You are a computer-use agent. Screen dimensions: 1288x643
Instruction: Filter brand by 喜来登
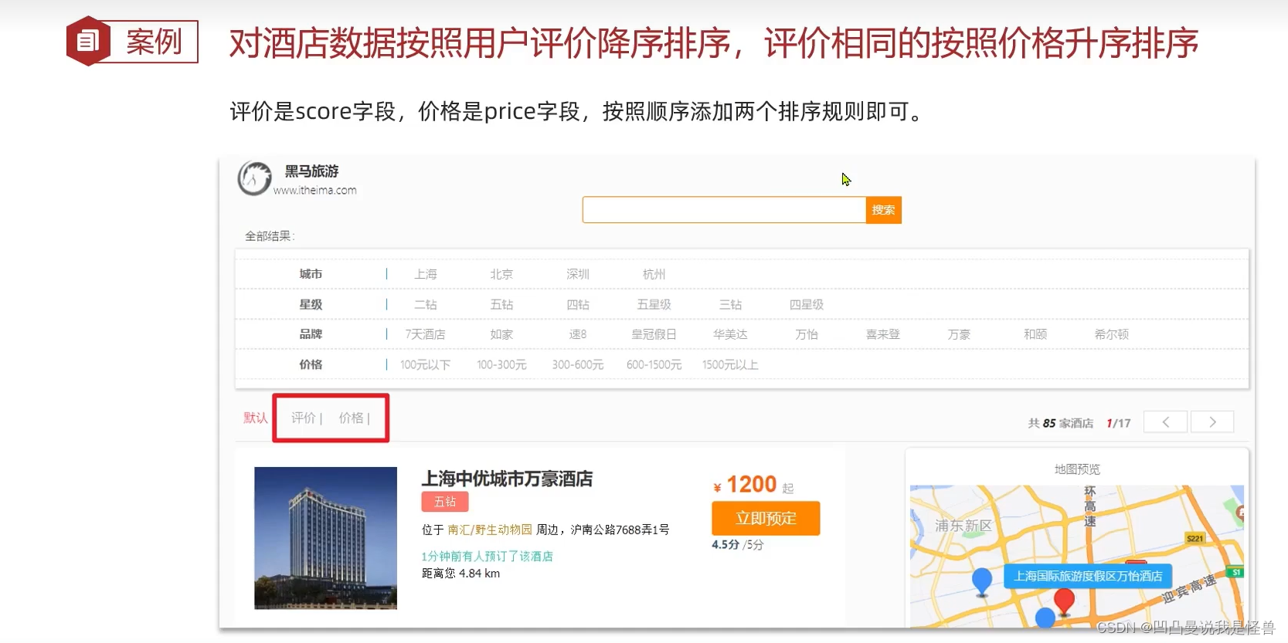pos(883,334)
